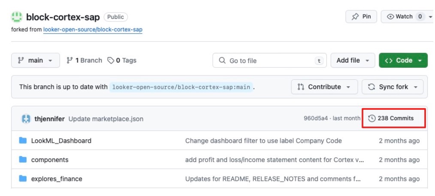The height and width of the screenshot is (196, 435).
Task: Click the Watch button
Action: pyautogui.click(x=403, y=17)
